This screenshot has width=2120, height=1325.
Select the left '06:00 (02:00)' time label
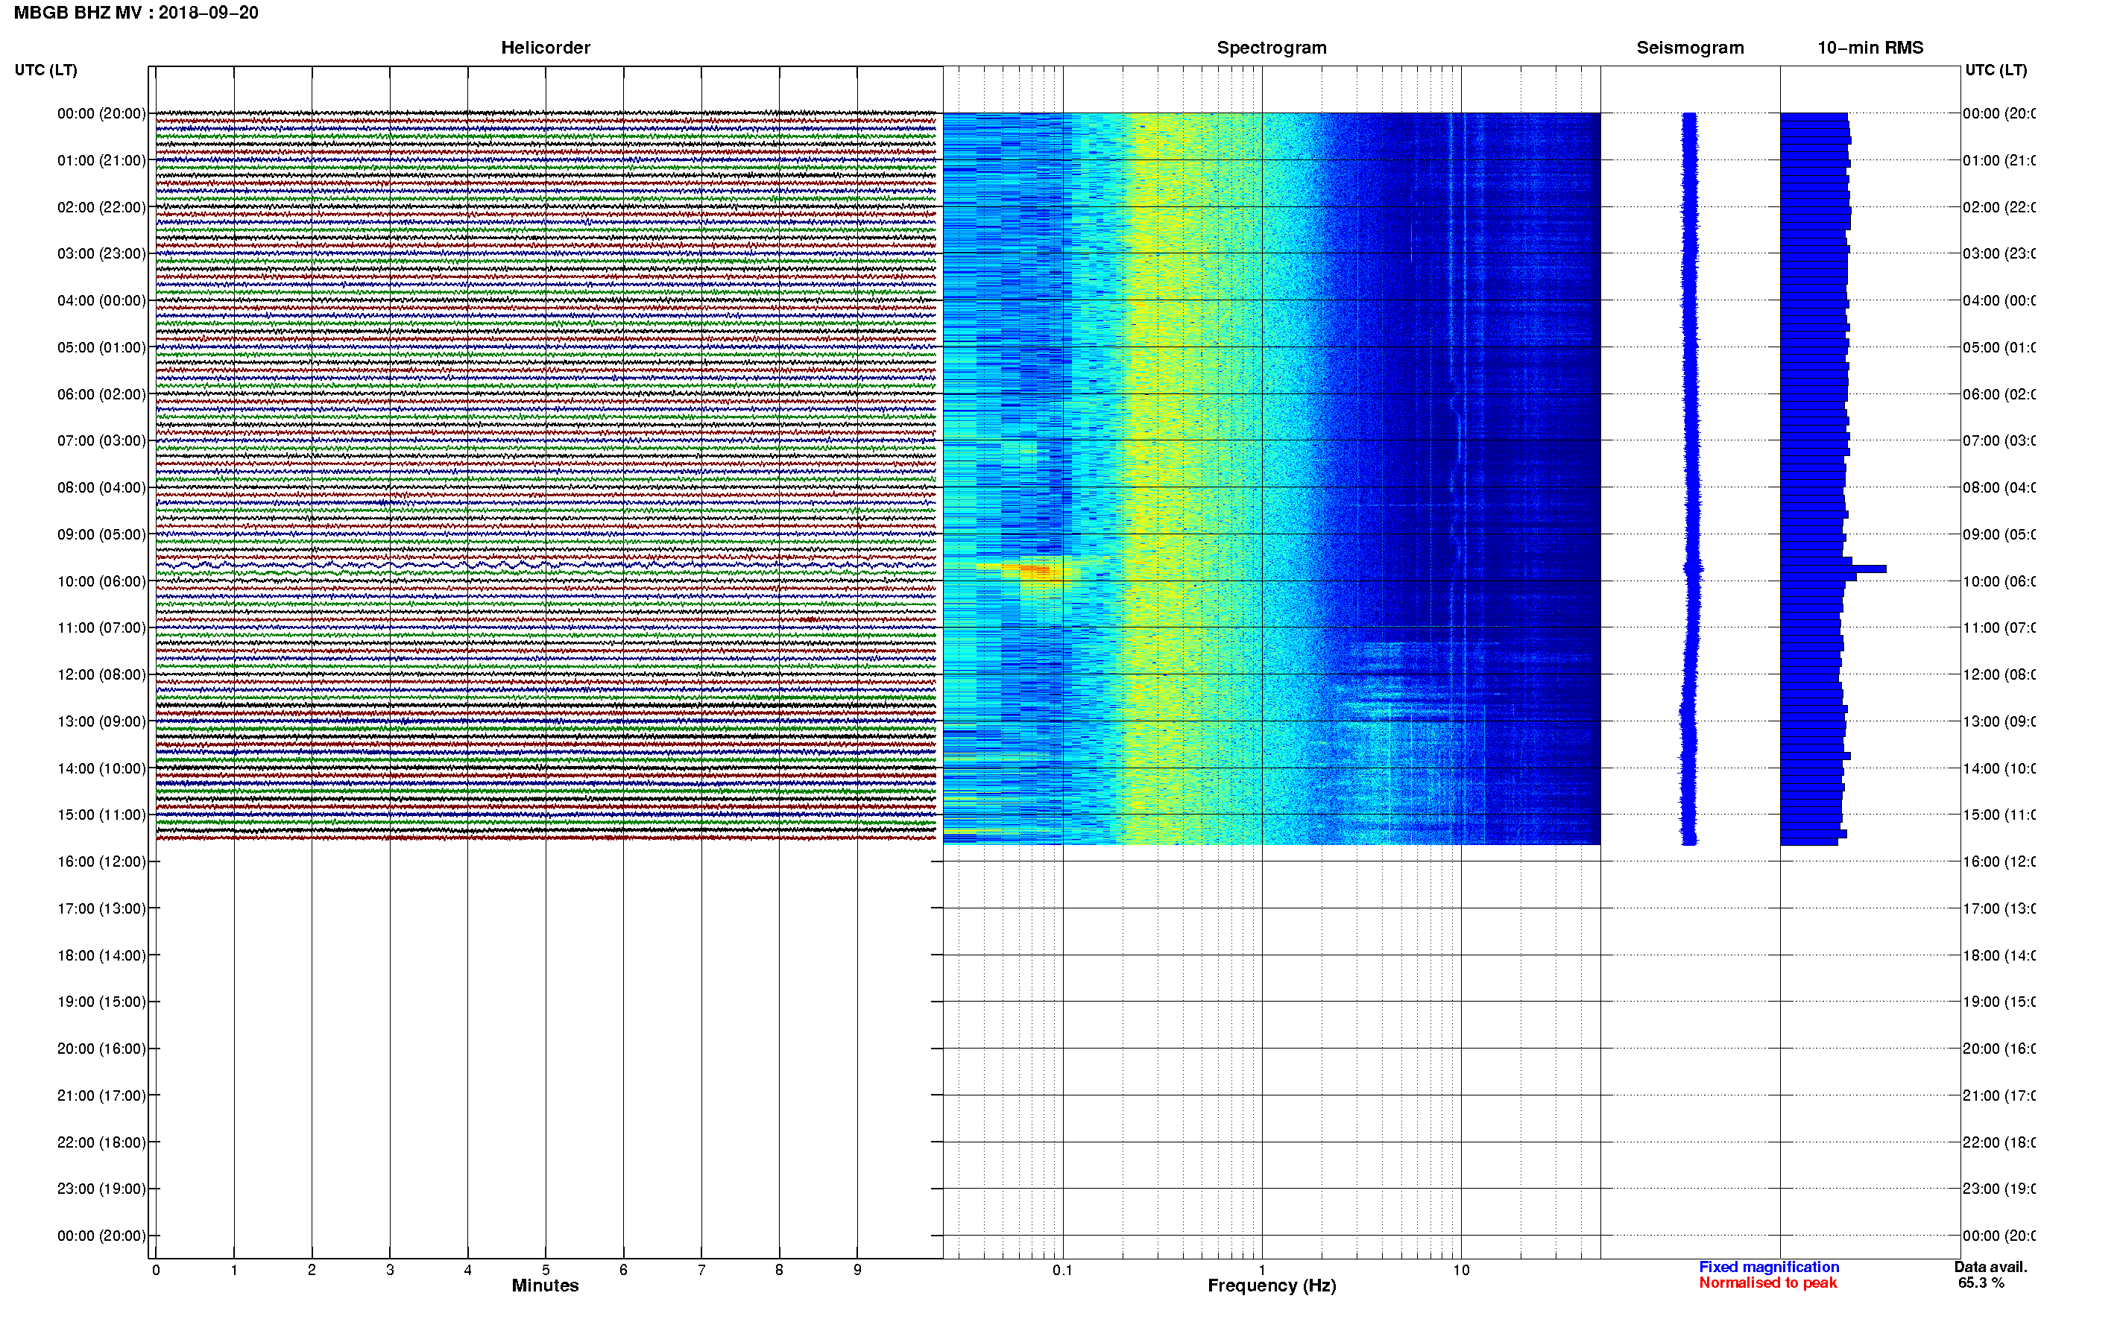pos(101,394)
